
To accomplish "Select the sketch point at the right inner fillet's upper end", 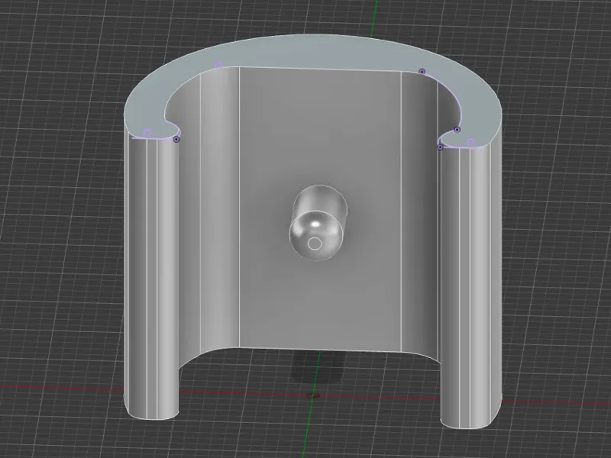I will 457,130.
